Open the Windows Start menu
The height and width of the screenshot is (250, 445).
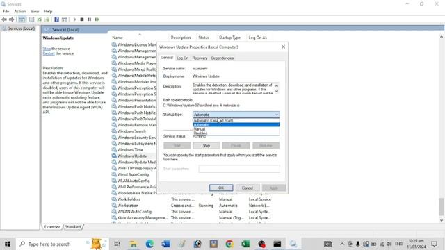click(8, 244)
